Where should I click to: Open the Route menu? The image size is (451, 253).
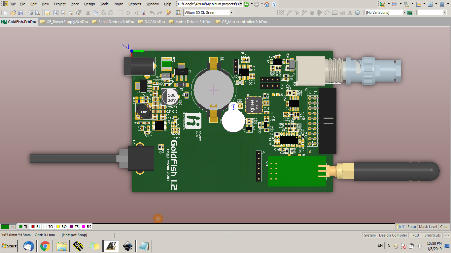click(118, 4)
